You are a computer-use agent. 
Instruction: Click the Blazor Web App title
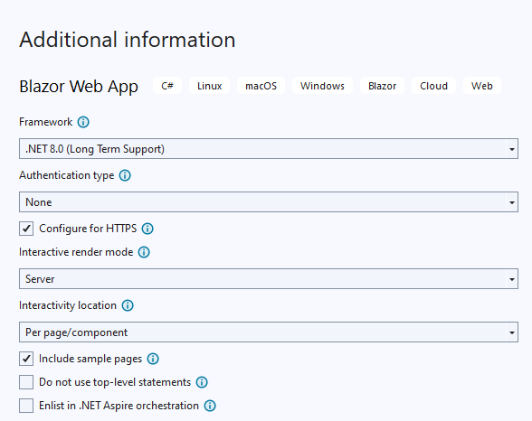pos(79,87)
